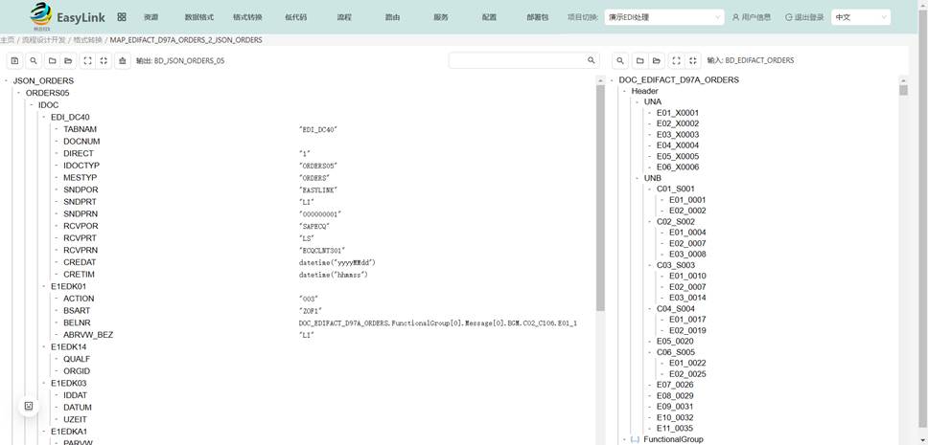Click the smiley feedback icon at bottom left
Screen dimensions: 928x445
click(x=29, y=406)
